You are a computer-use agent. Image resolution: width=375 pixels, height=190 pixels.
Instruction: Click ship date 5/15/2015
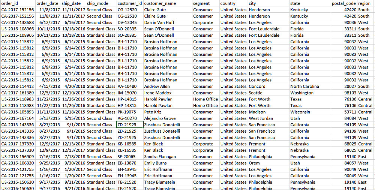click(73, 118)
